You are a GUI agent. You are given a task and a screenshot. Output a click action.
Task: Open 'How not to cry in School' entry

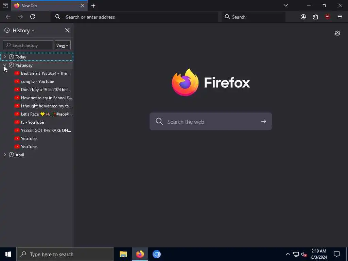pos(43,98)
